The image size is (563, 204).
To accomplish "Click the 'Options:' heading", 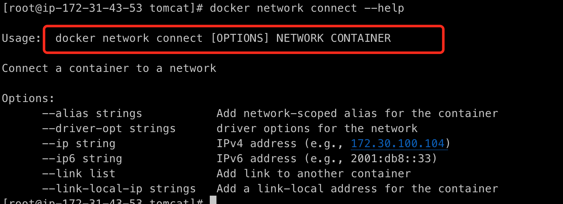I will 28,98.
